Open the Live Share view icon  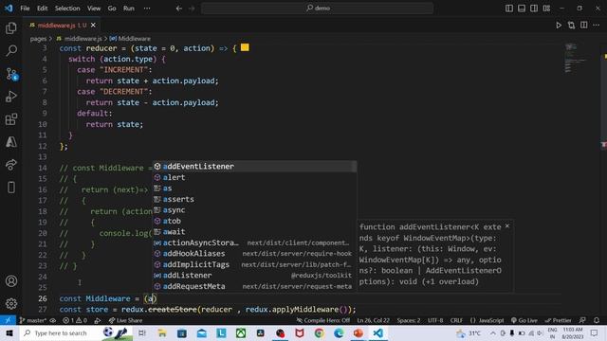pos(11,165)
